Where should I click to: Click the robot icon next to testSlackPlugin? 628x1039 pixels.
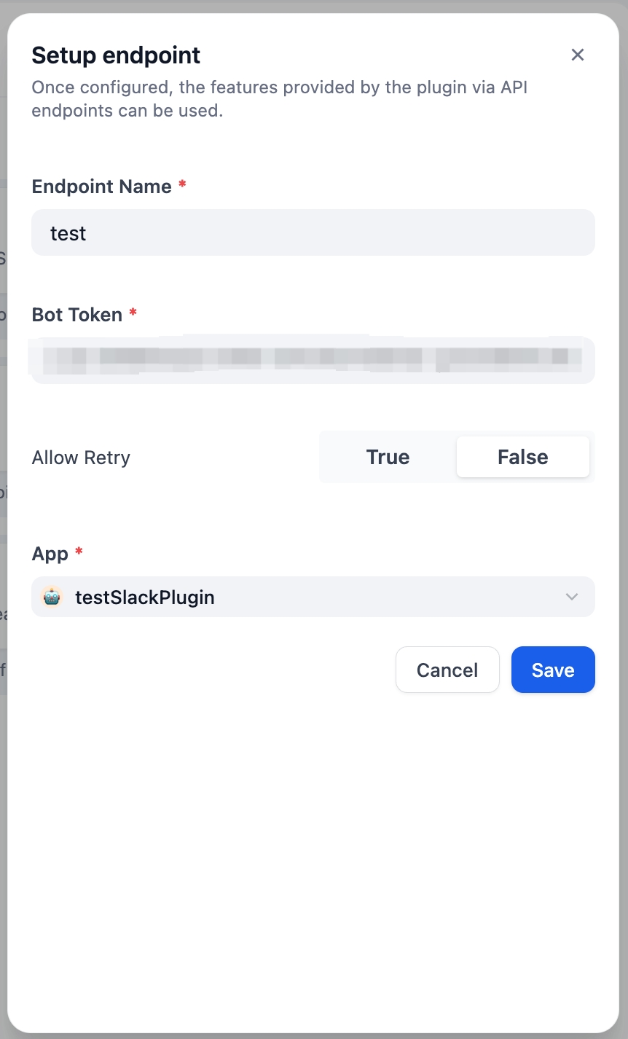52,597
